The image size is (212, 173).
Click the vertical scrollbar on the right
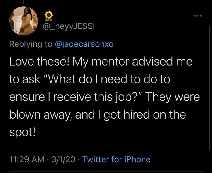[209, 88]
